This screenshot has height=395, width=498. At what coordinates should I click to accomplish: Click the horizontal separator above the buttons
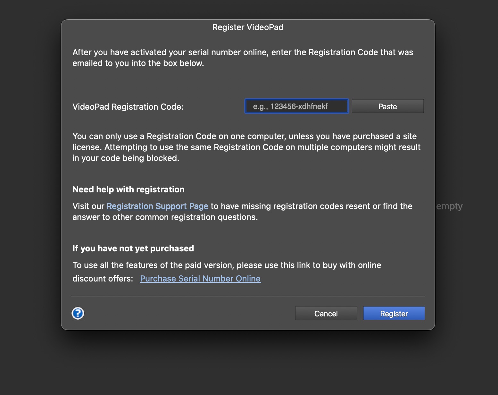[248, 296]
